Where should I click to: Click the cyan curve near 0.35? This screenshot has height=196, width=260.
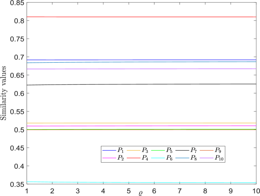tap(142, 183)
